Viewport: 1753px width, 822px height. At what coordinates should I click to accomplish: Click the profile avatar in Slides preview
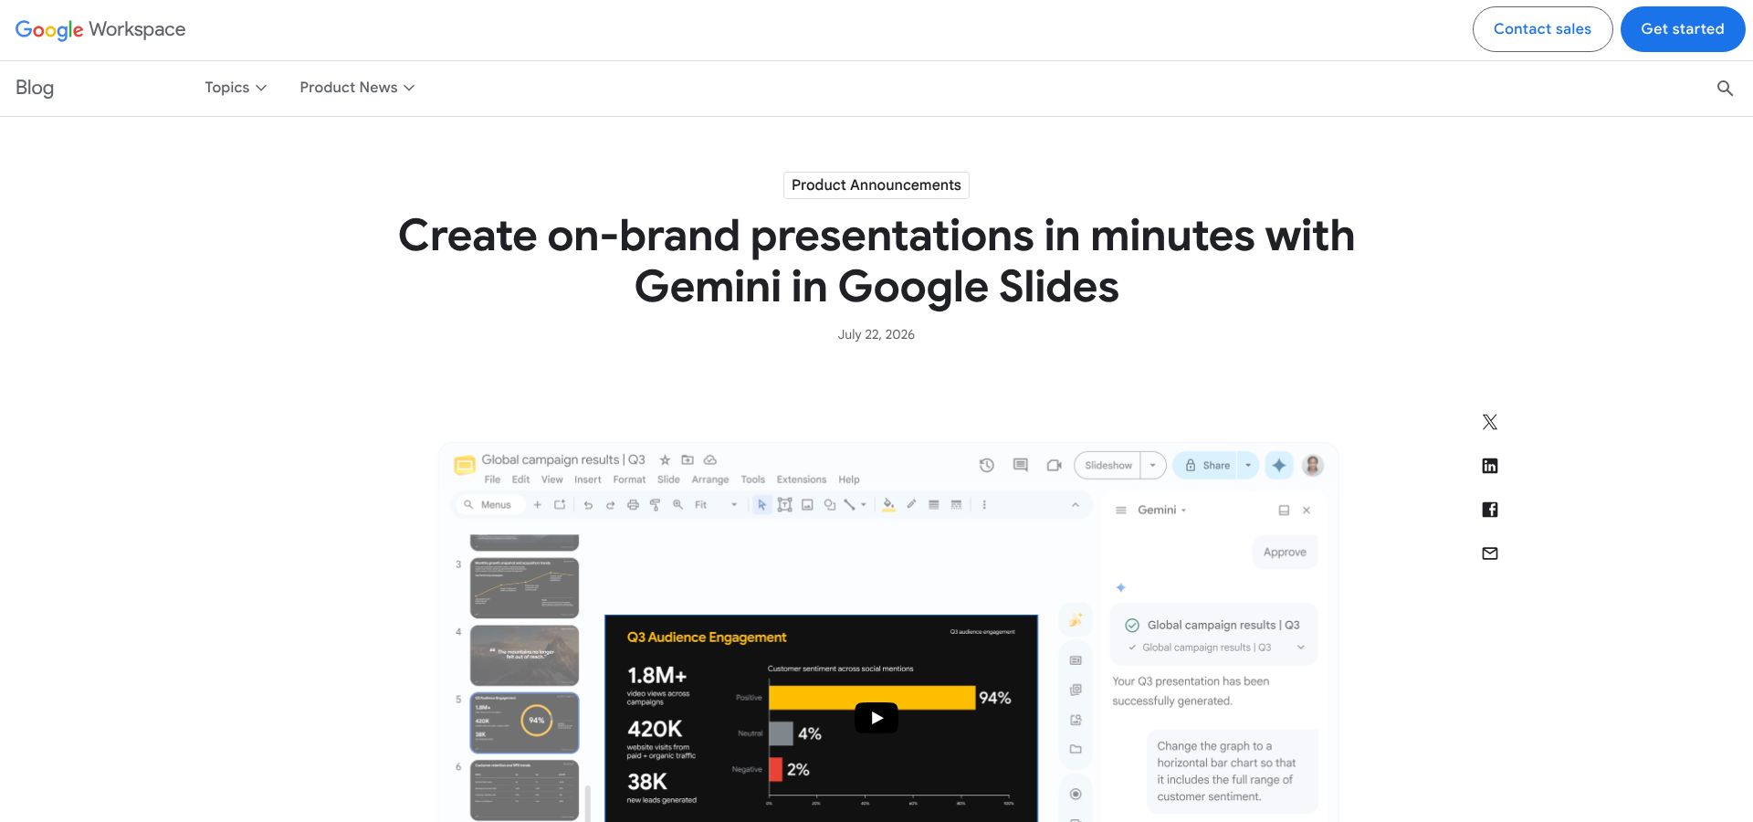(x=1313, y=465)
